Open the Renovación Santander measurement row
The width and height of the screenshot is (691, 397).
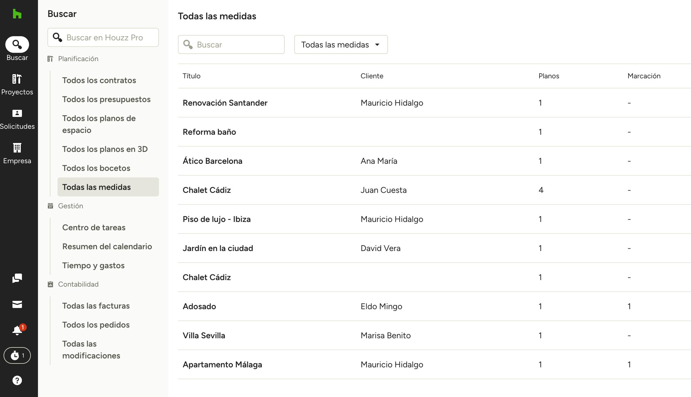point(225,103)
